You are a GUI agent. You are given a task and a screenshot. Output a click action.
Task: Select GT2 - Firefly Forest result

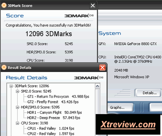click(x=53, y=102)
